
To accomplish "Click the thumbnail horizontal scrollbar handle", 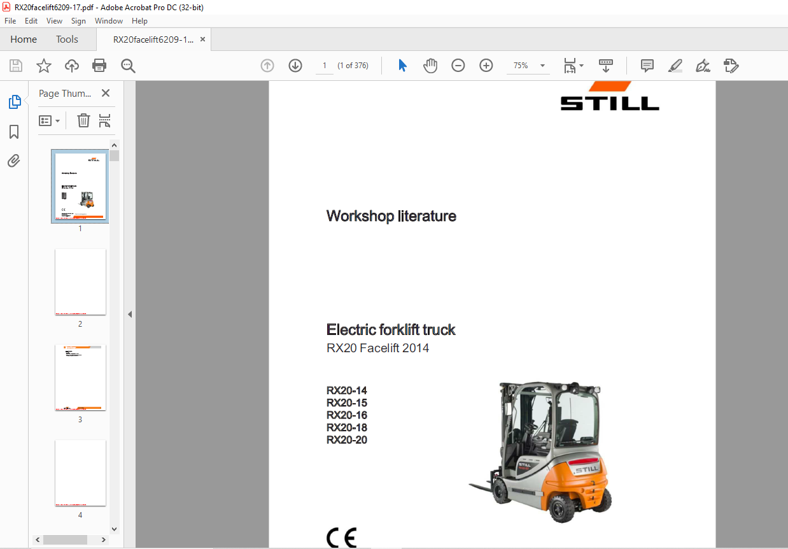I will [66, 540].
